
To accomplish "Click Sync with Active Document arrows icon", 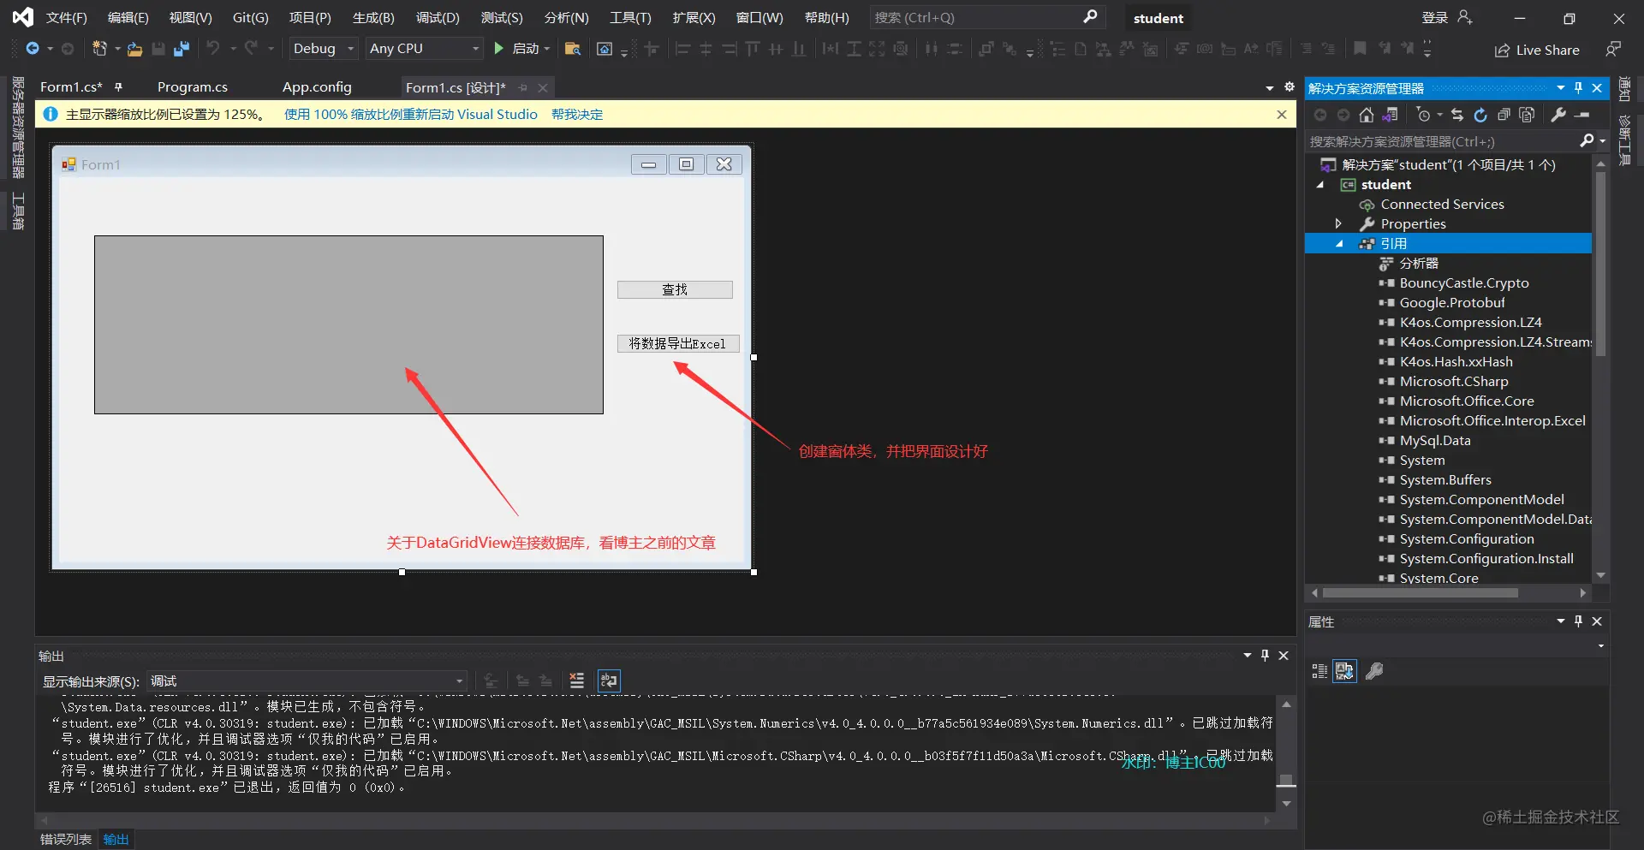I will (1457, 115).
